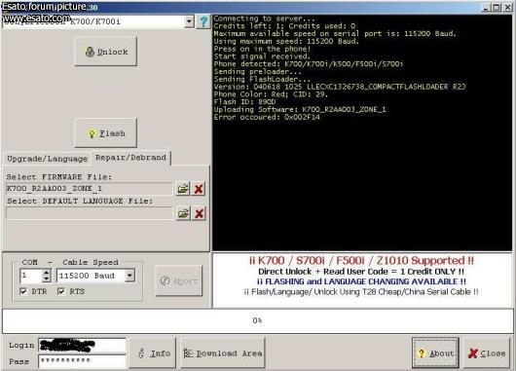Toggle the RTS checkbox
516x371 pixels.
61,291
